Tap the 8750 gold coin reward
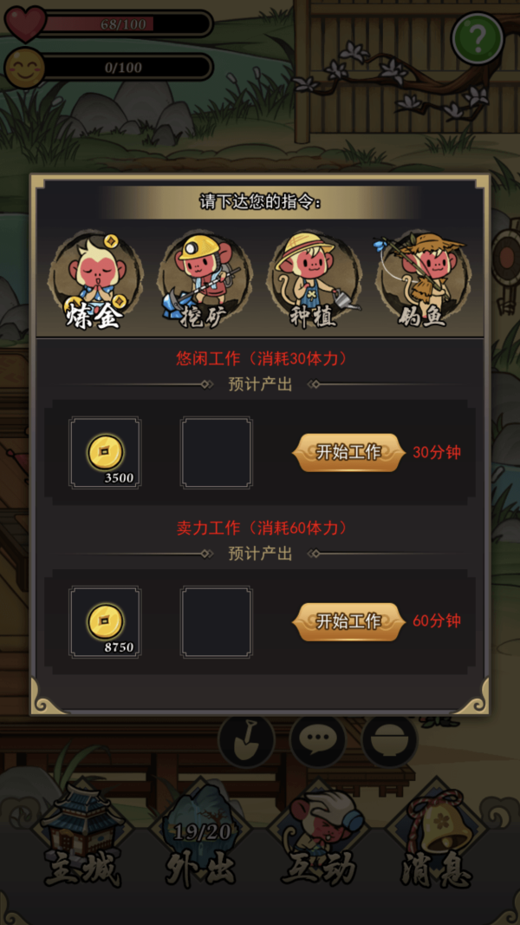520x925 pixels. 105,621
